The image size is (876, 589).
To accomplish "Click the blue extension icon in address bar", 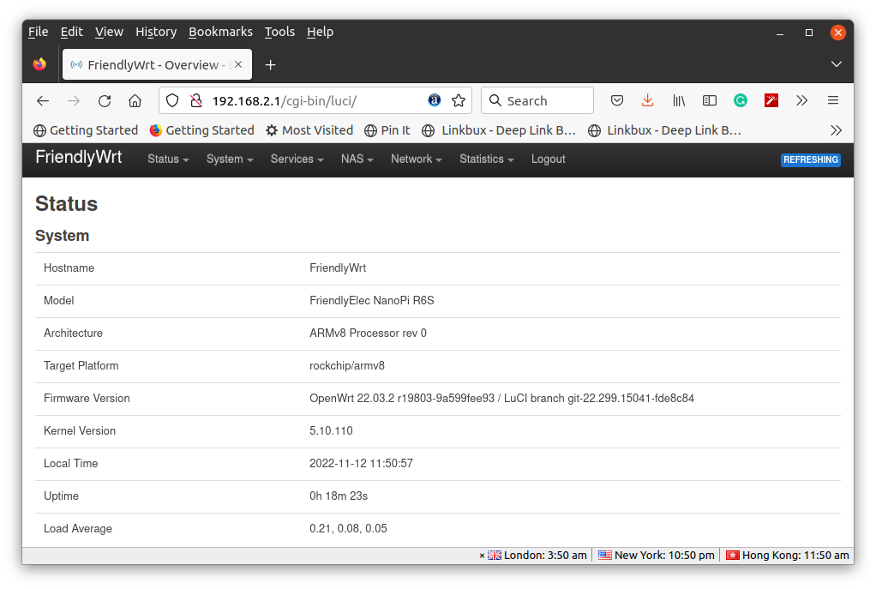I will point(434,100).
